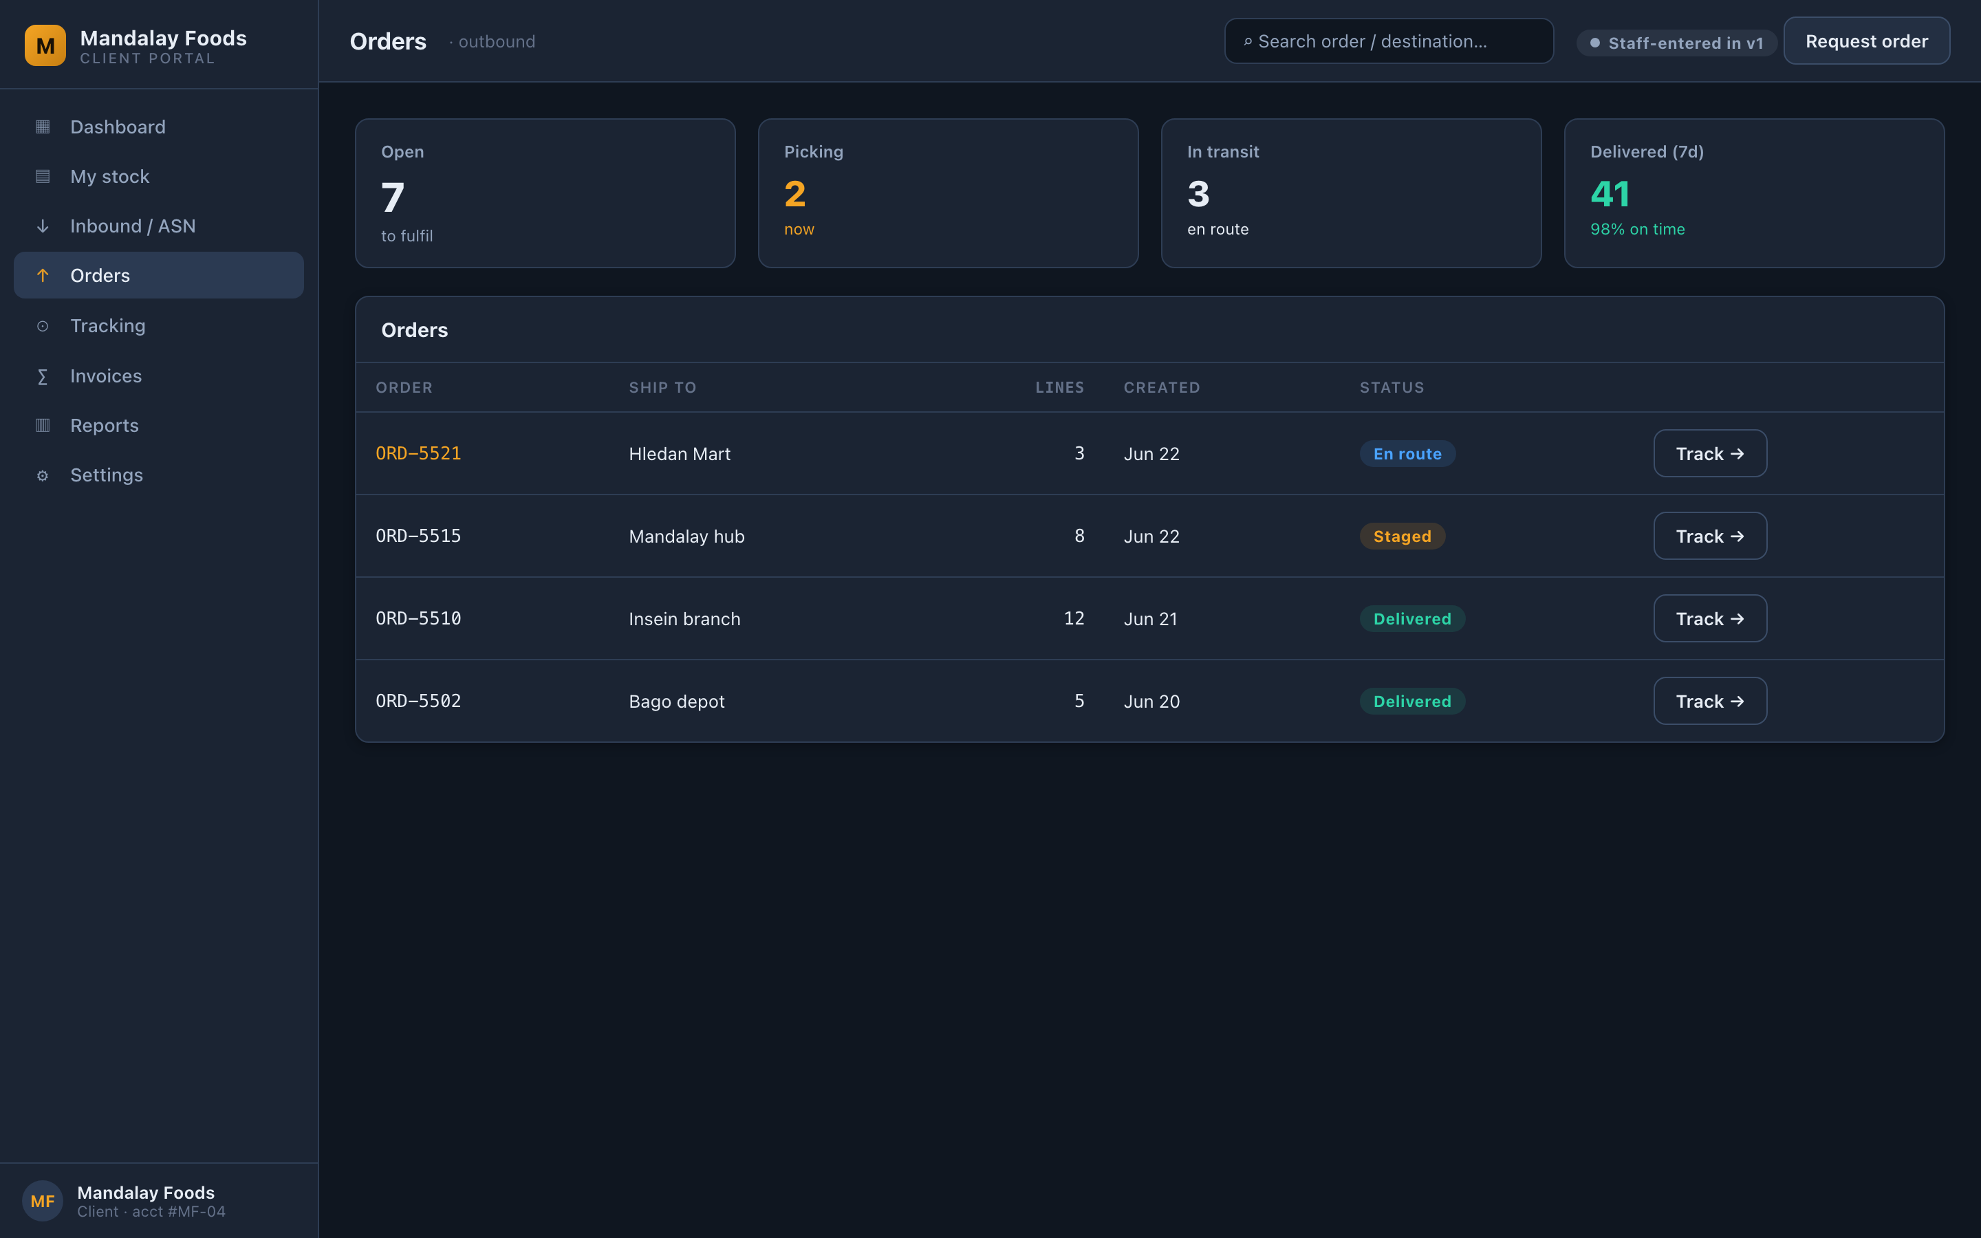Click the 'Client · acct #MF-04' account text
The image size is (1981, 1238).
point(151,1212)
